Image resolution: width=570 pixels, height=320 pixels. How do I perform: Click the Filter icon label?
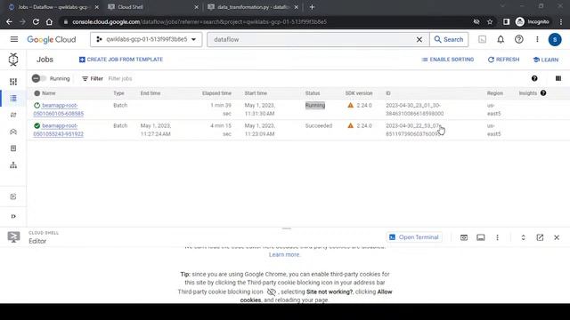click(93, 78)
